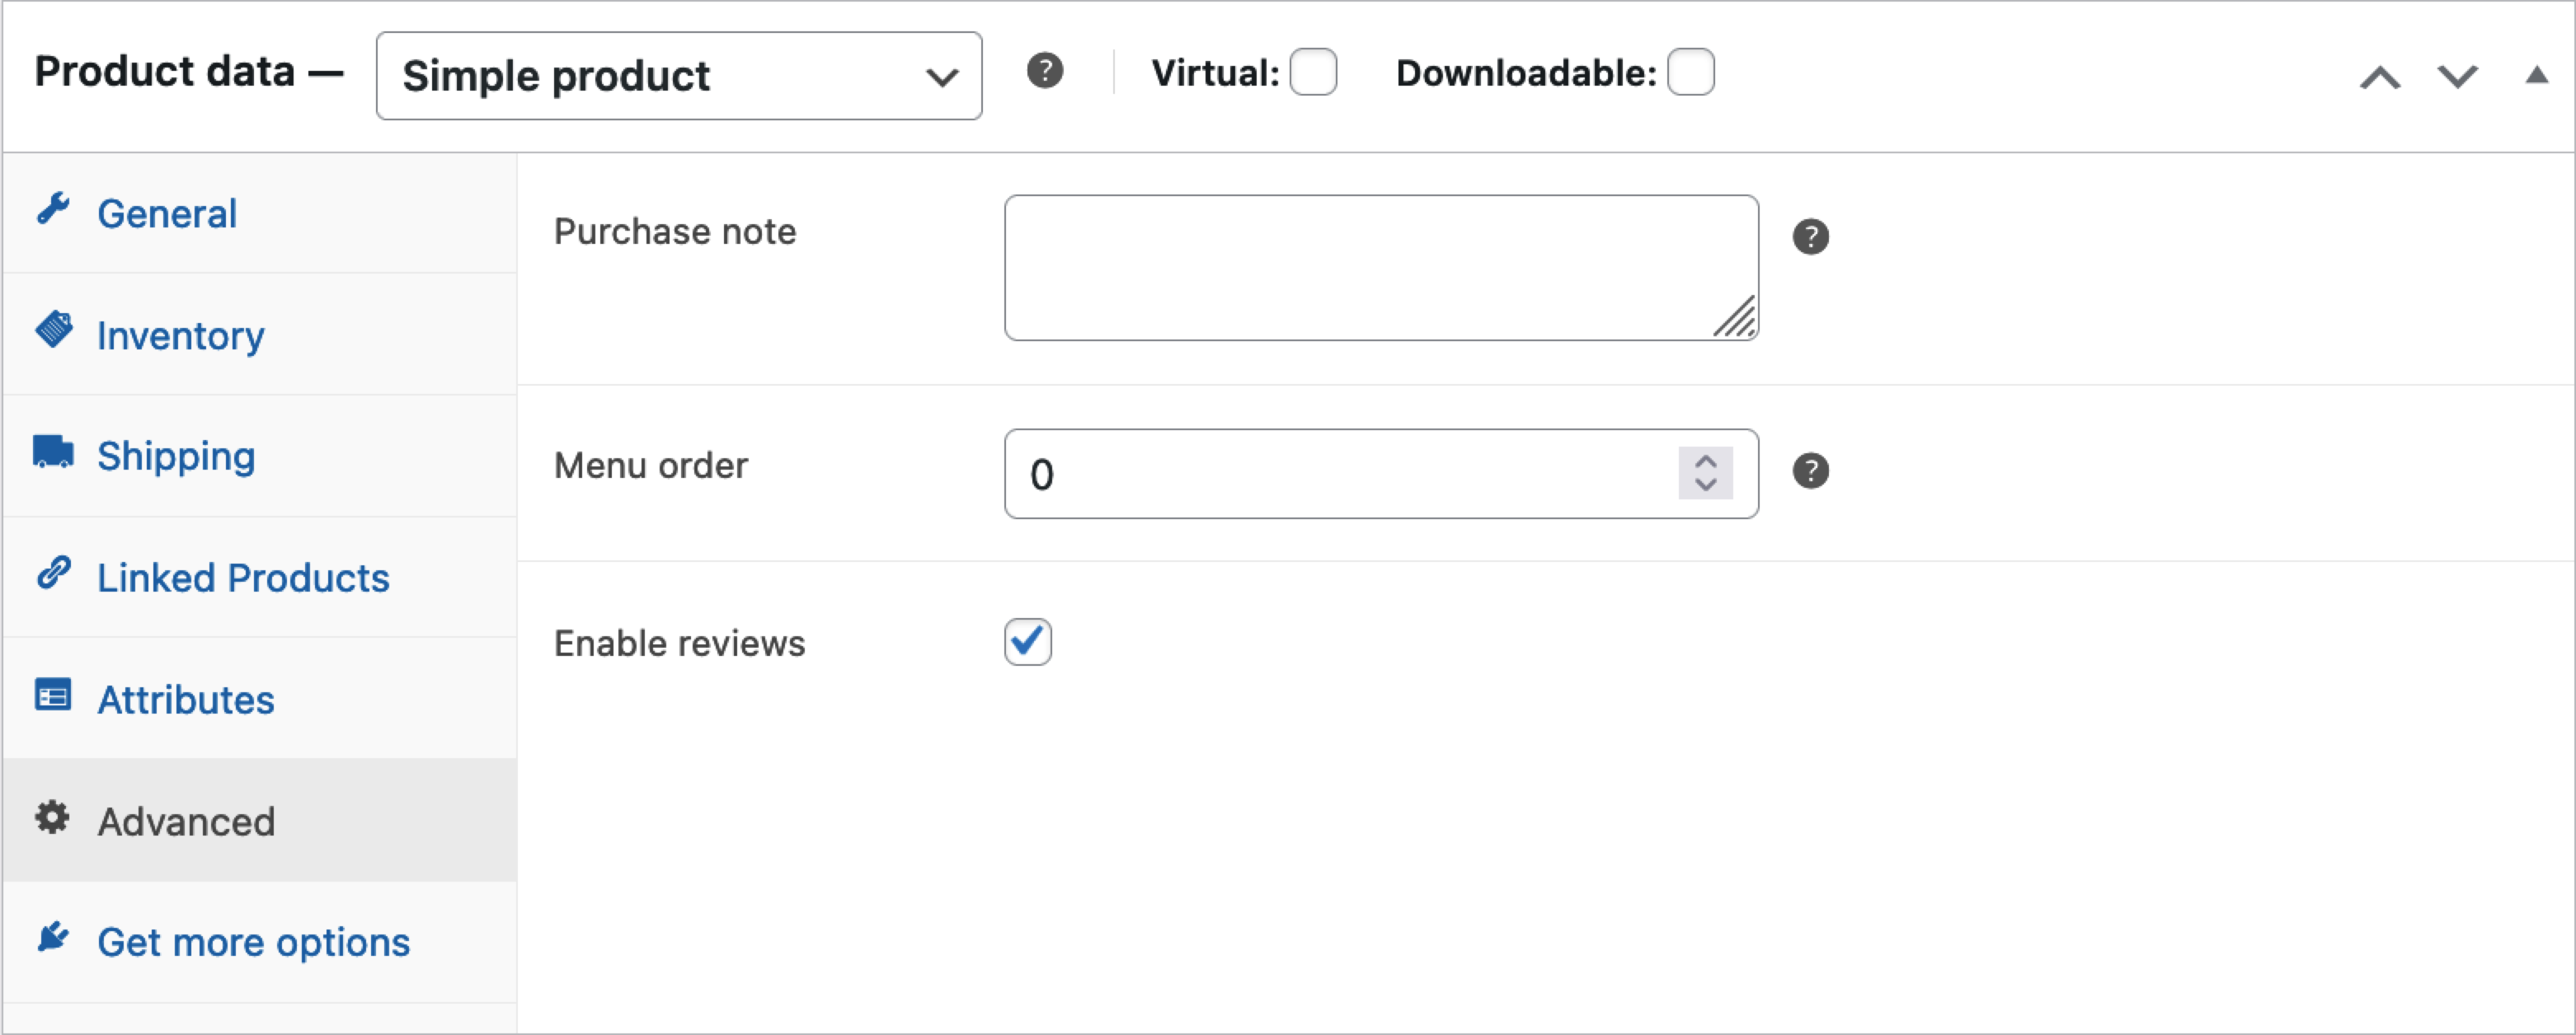Collapse the Product data panel
This screenshot has height=1035, width=2576.
coord(2539,75)
